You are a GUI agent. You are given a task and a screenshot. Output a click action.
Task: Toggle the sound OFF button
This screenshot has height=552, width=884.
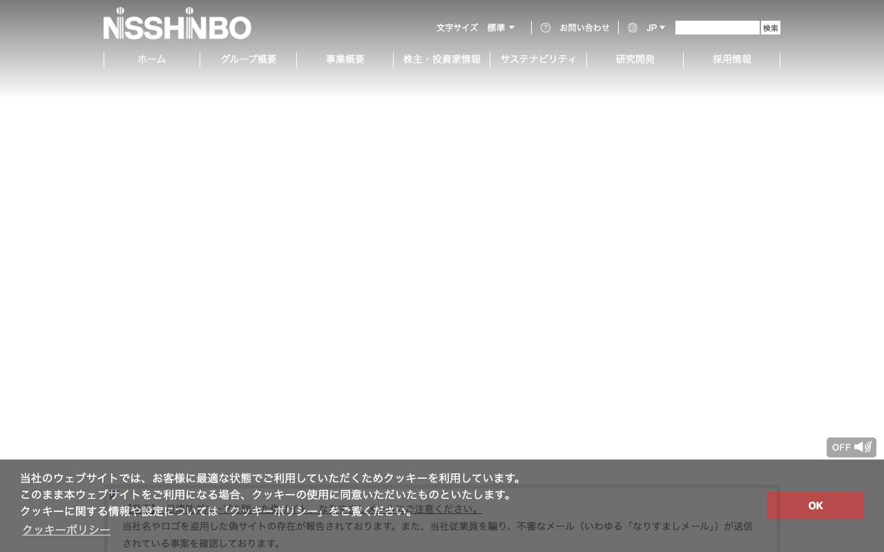pyautogui.click(x=852, y=447)
